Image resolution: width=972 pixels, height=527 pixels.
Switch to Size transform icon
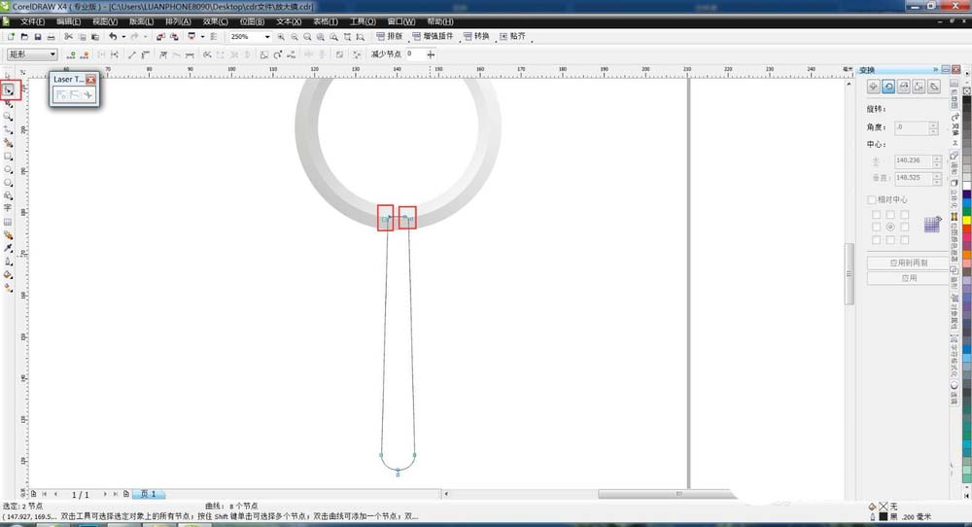tap(919, 87)
